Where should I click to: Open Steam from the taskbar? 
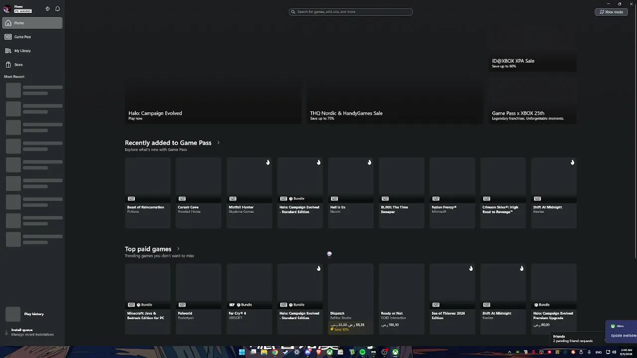click(286, 352)
